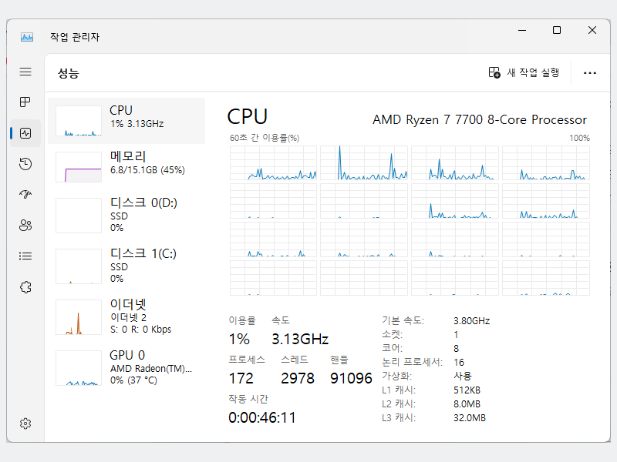Go to the Processes page icon

pyautogui.click(x=25, y=102)
